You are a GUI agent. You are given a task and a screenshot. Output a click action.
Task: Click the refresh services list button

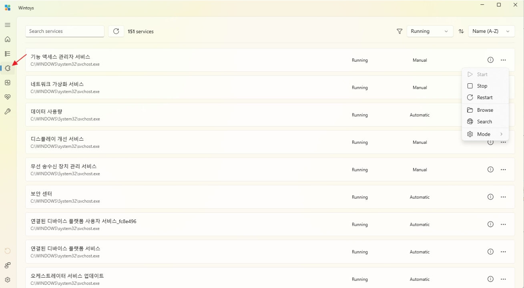pyautogui.click(x=116, y=31)
